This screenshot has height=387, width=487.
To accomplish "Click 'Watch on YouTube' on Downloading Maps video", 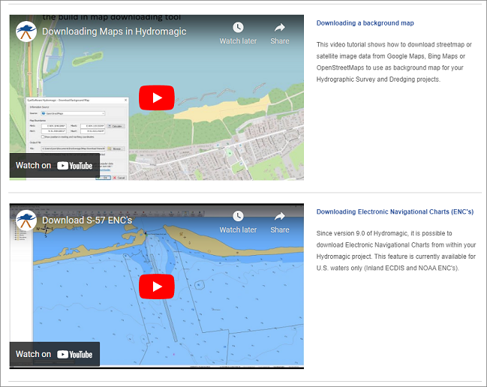I will [x=54, y=166].
